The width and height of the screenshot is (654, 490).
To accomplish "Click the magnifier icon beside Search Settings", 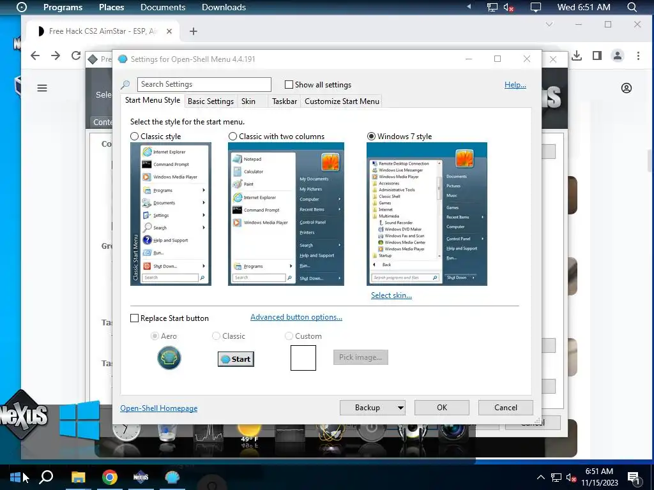I will (x=125, y=85).
